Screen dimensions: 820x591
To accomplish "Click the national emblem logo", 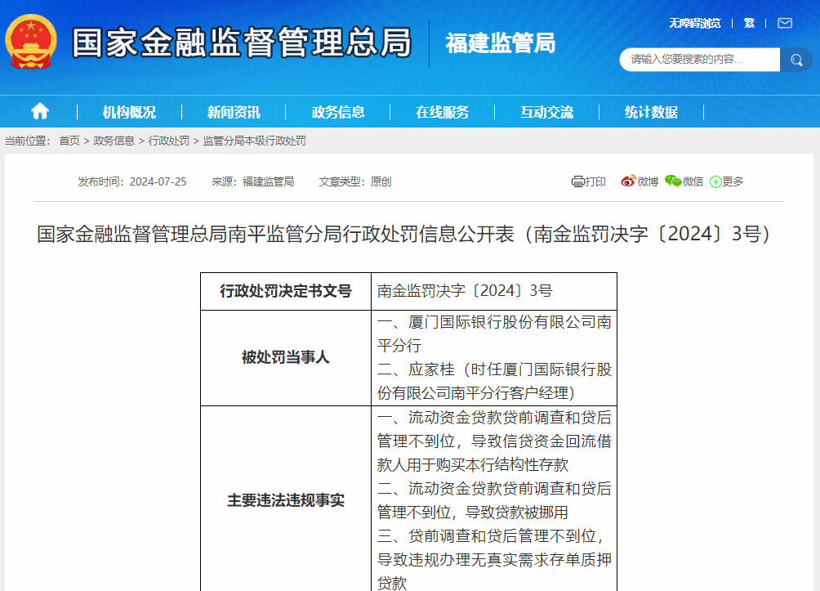I will [30, 42].
